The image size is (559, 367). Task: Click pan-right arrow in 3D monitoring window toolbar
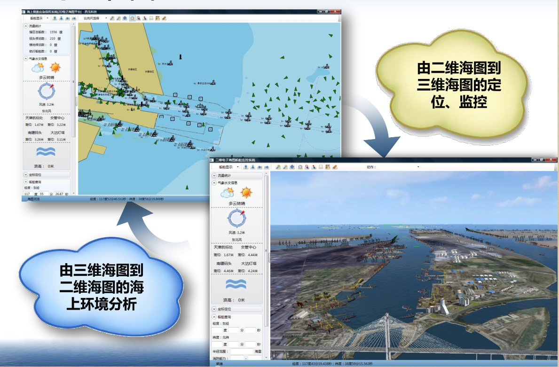coord(267,167)
